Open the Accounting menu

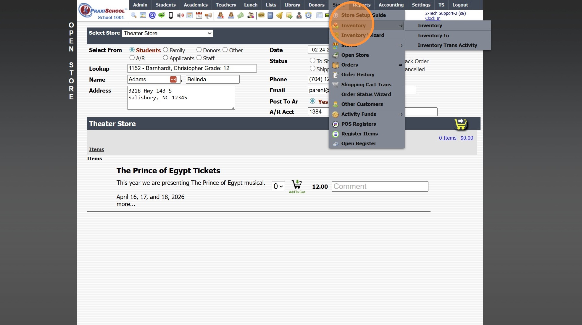(391, 5)
